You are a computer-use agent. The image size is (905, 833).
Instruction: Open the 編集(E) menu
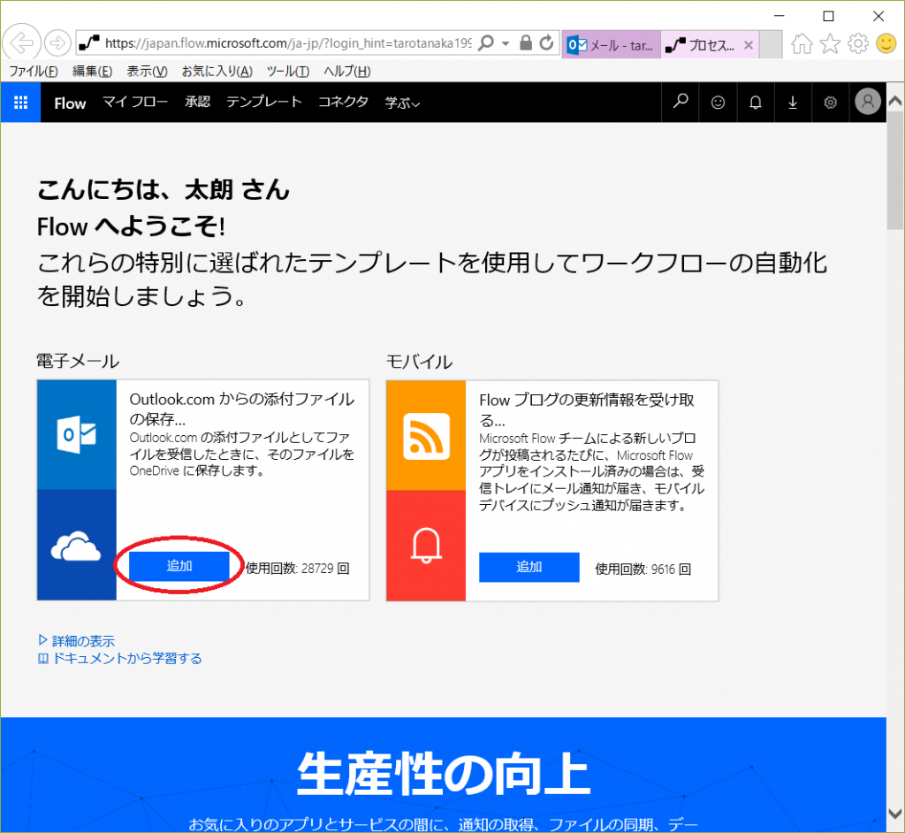point(92,72)
